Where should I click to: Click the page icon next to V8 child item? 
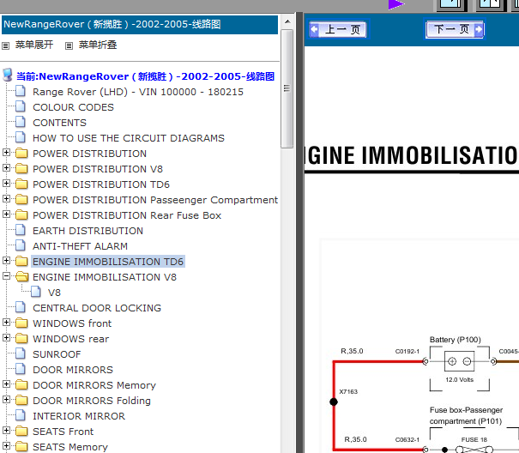click(36, 292)
